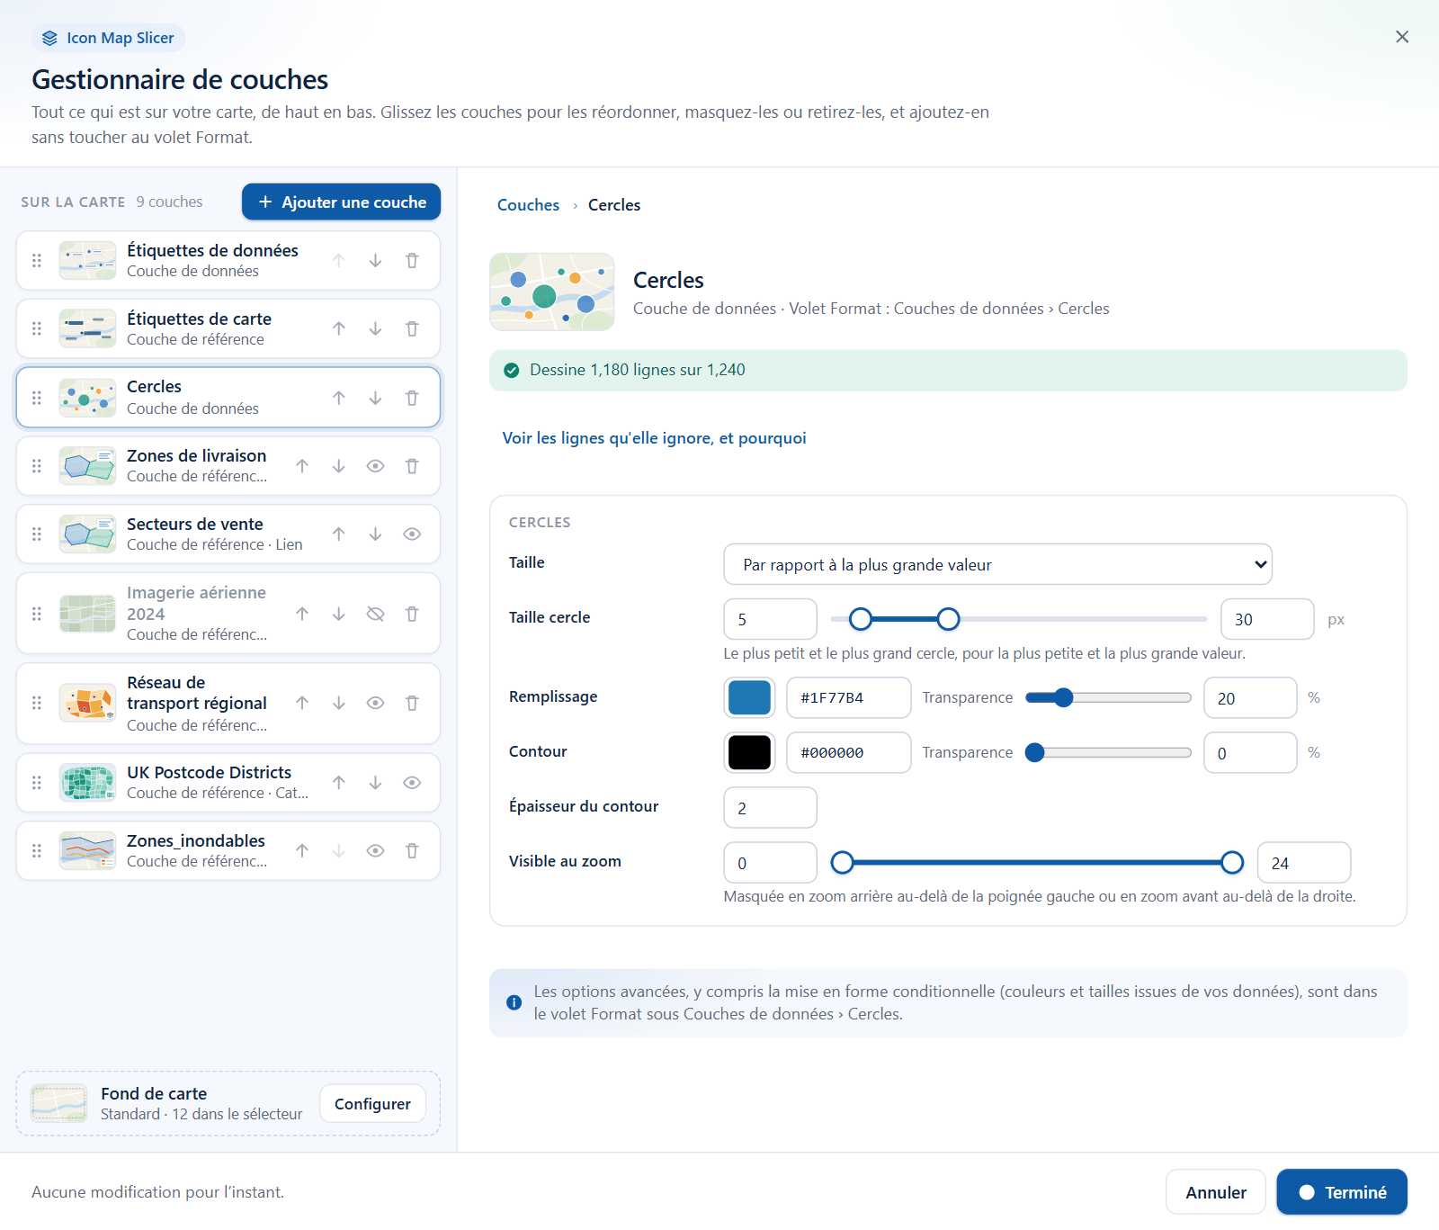Toggle visibility of UK Postcode Districts
Viewport: 1439px width, 1230px height.
click(412, 783)
